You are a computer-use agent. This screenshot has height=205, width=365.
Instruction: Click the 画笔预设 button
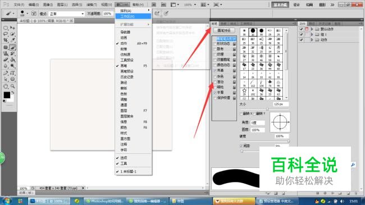tap(224, 30)
